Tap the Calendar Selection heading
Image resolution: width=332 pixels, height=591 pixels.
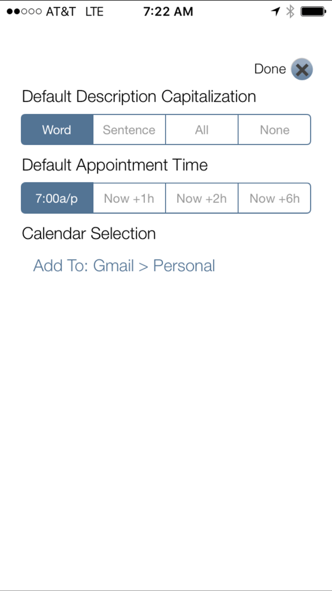point(88,234)
